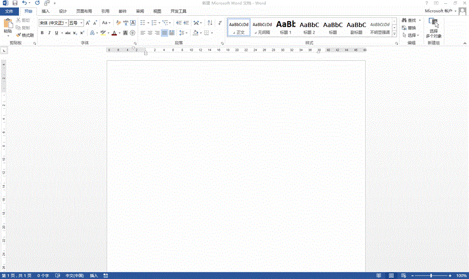Toggle Bold formatting
Image resolution: width=469 pixels, height=279 pixels.
point(42,33)
